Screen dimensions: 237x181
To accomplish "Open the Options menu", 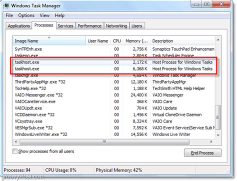I will tap(26, 15).
